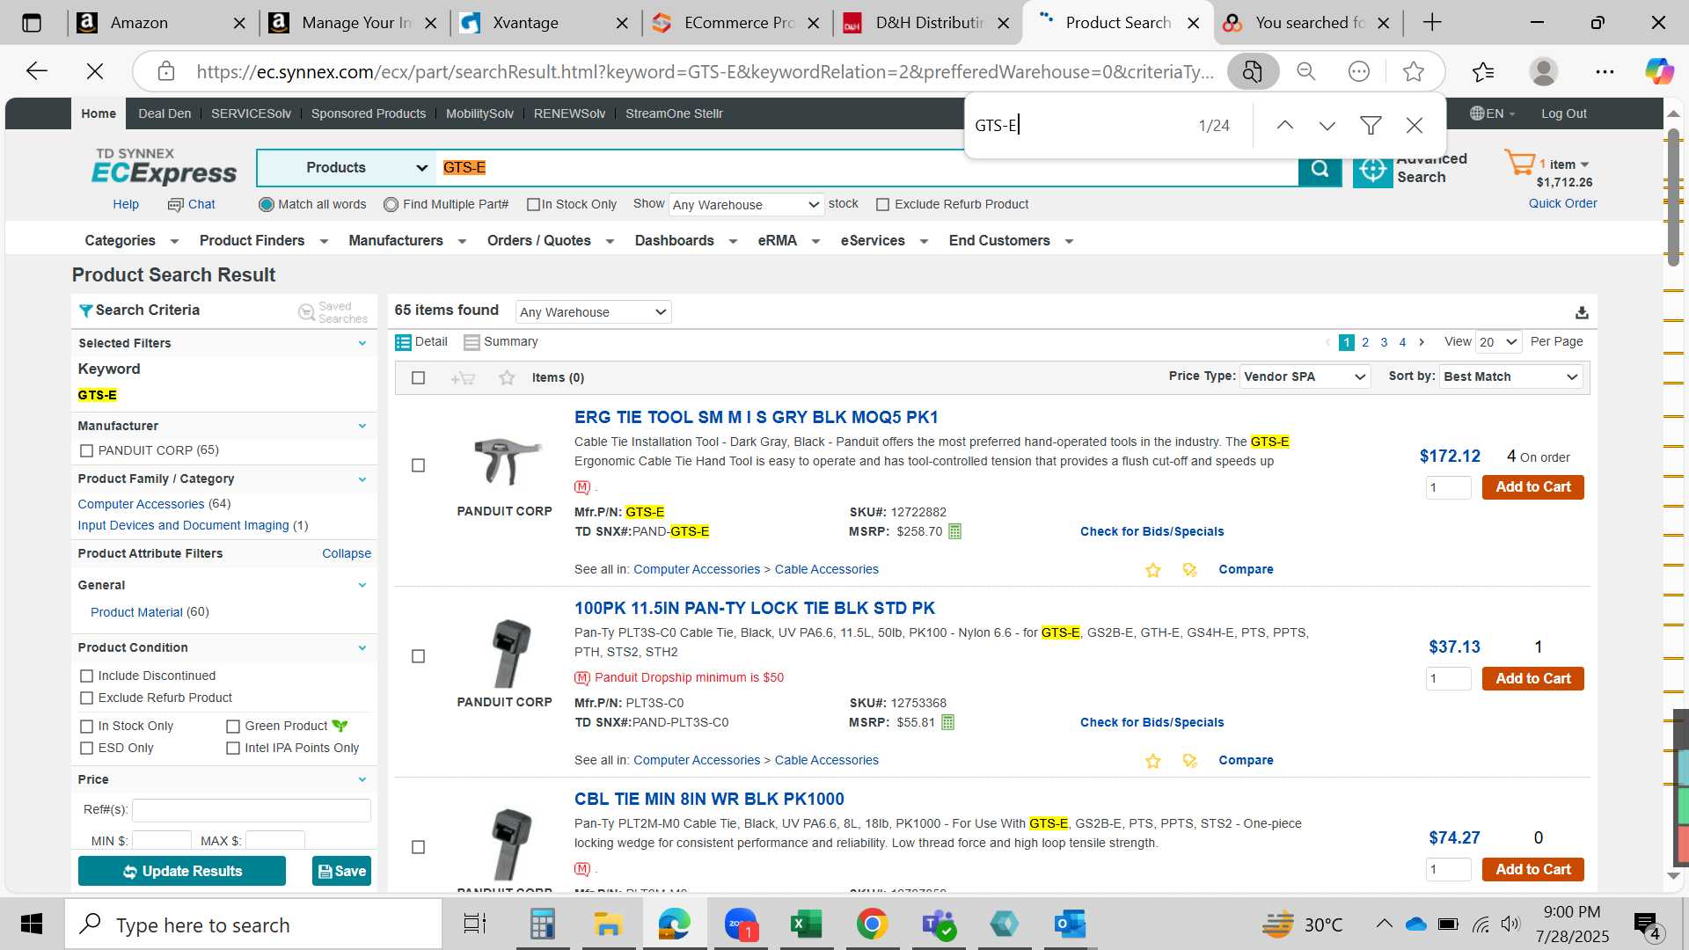This screenshot has height=950, width=1689.
Task: Download results with the export icon
Action: pos(1582,312)
